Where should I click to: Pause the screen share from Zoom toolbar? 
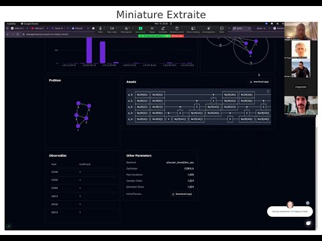point(152,29)
